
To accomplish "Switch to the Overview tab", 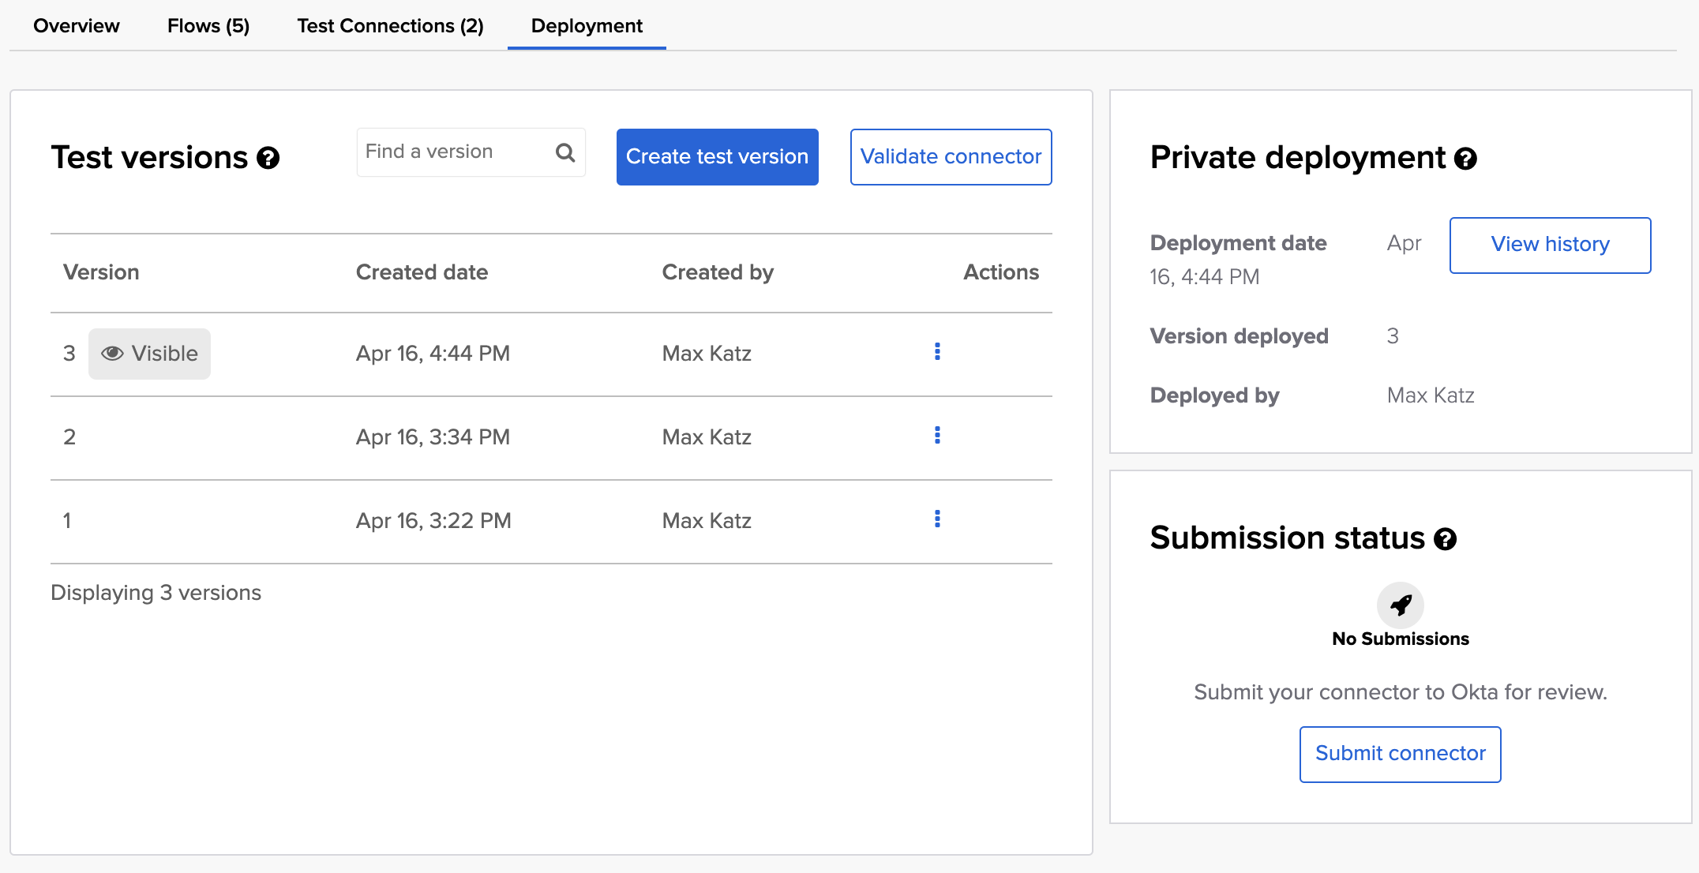I will [x=77, y=26].
